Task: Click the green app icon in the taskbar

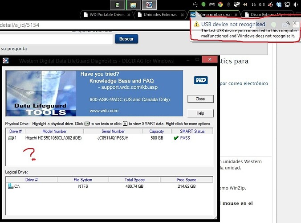Action: pos(117,5)
